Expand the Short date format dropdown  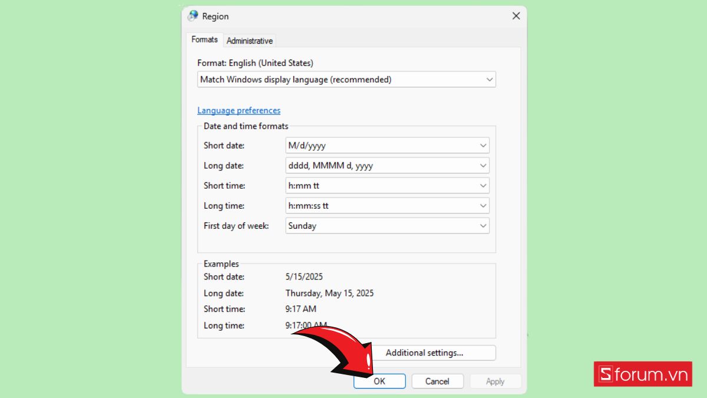(x=387, y=146)
